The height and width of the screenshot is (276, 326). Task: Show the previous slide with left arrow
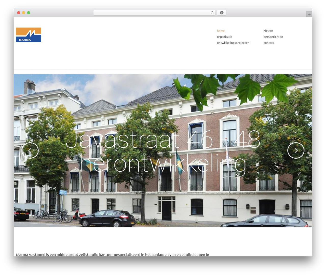30,150
